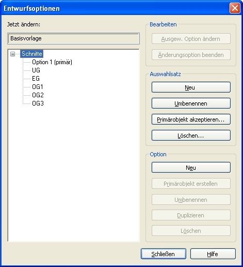This screenshot has width=243, height=267.
Task: Click Primärobjekt akzeptieren button
Action: click(191, 120)
